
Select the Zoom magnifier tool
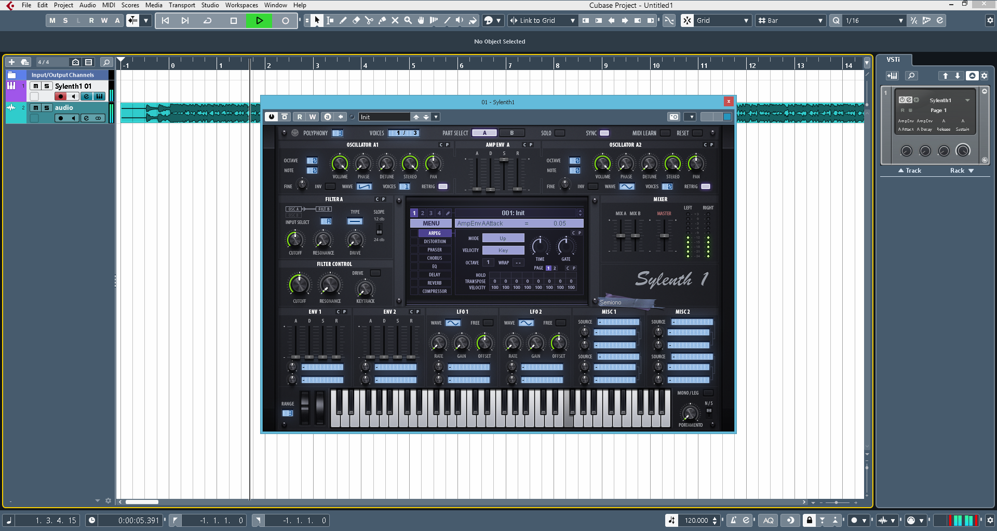click(408, 21)
